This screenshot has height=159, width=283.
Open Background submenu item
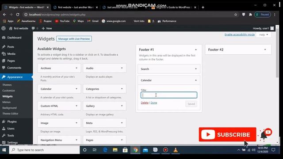[9, 108]
